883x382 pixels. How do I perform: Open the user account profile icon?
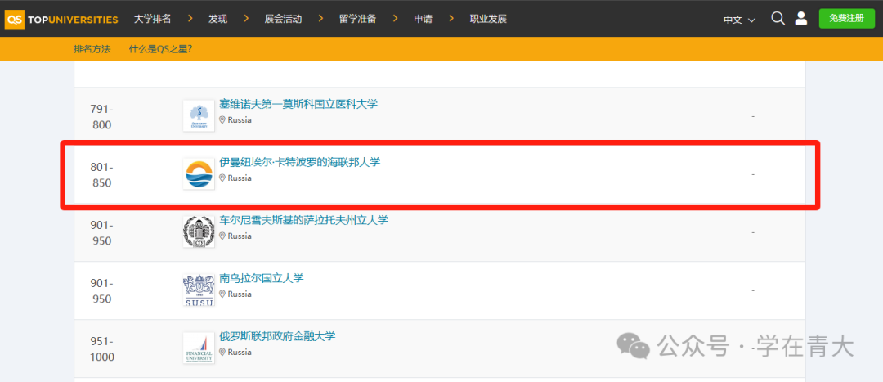(x=800, y=19)
